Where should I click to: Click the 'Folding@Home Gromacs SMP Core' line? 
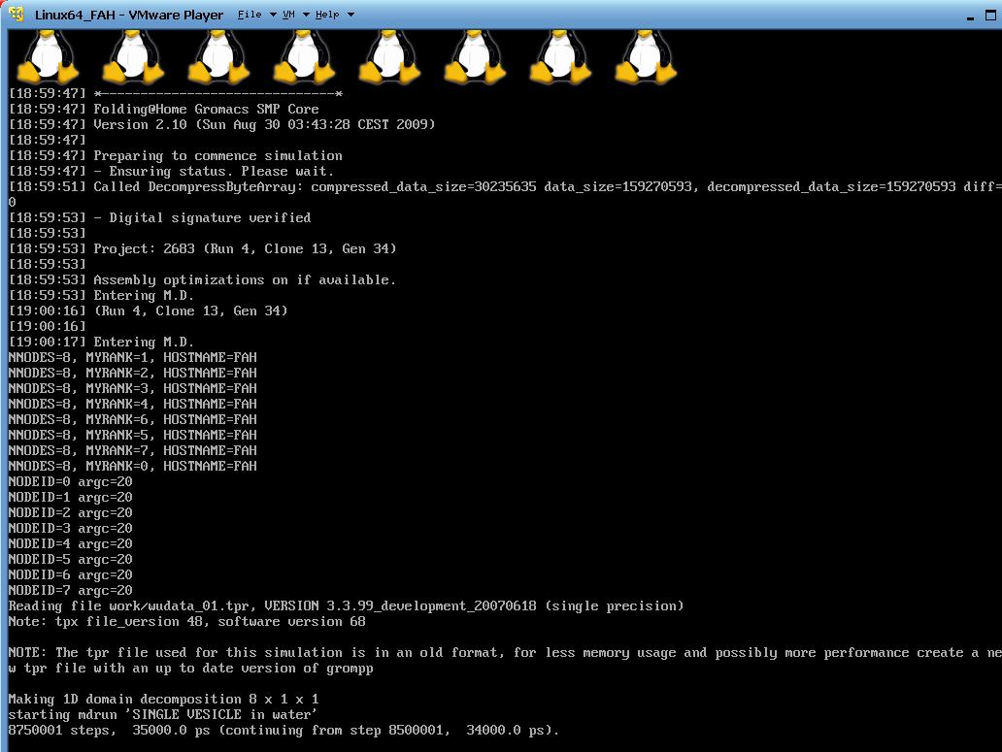point(163,109)
